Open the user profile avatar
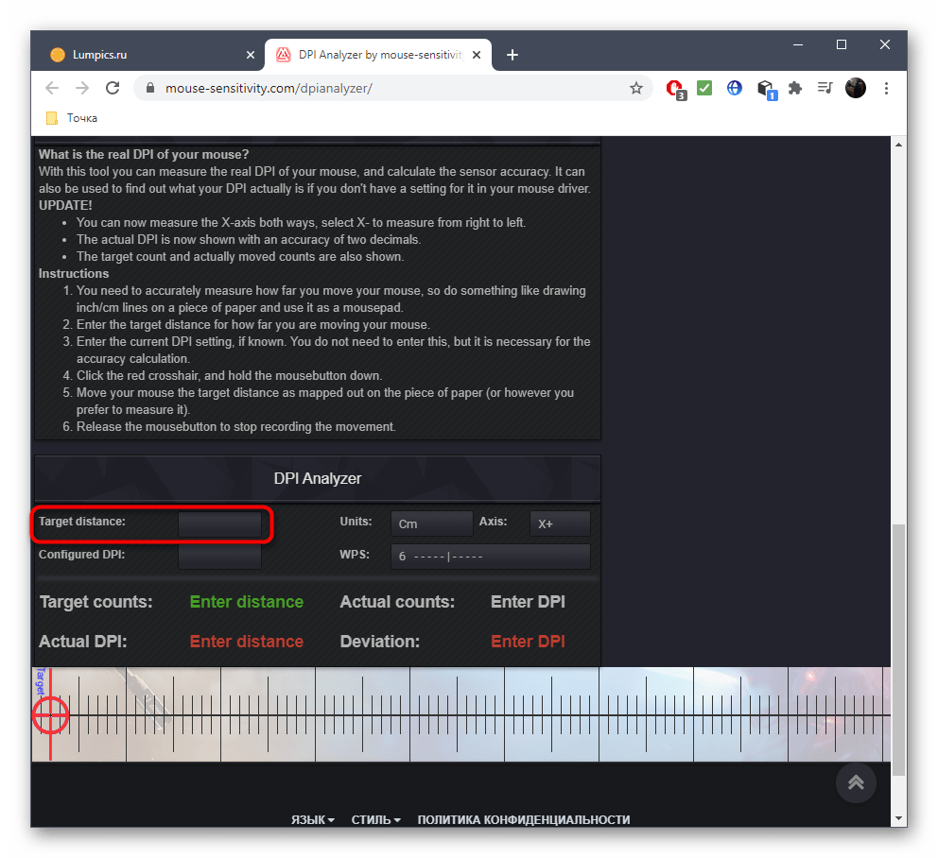Screen dimensions: 938x858 coord(855,88)
